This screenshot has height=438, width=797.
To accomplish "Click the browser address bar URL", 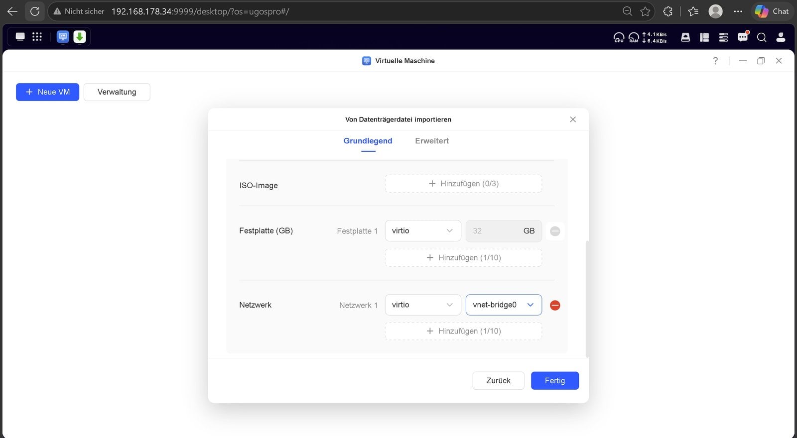I will coord(200,11).
